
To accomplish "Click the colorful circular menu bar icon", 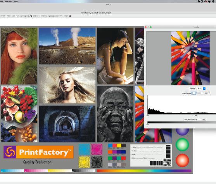I will coord(206,2).
